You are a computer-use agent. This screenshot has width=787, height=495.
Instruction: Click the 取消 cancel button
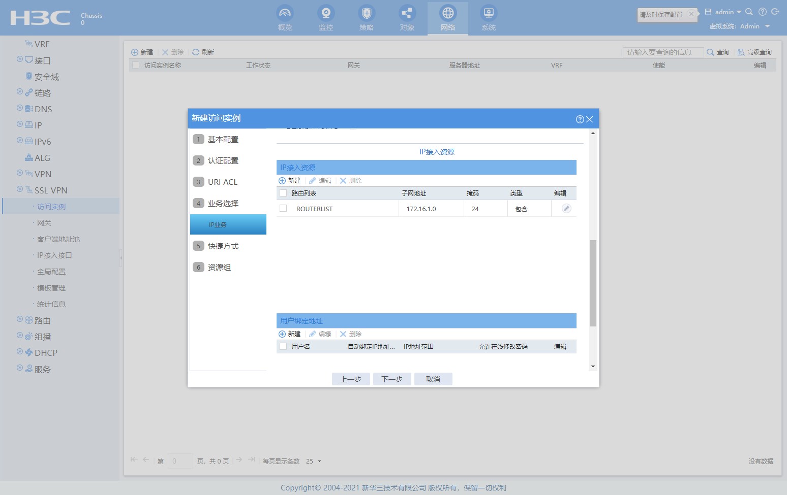pos(433,379)
